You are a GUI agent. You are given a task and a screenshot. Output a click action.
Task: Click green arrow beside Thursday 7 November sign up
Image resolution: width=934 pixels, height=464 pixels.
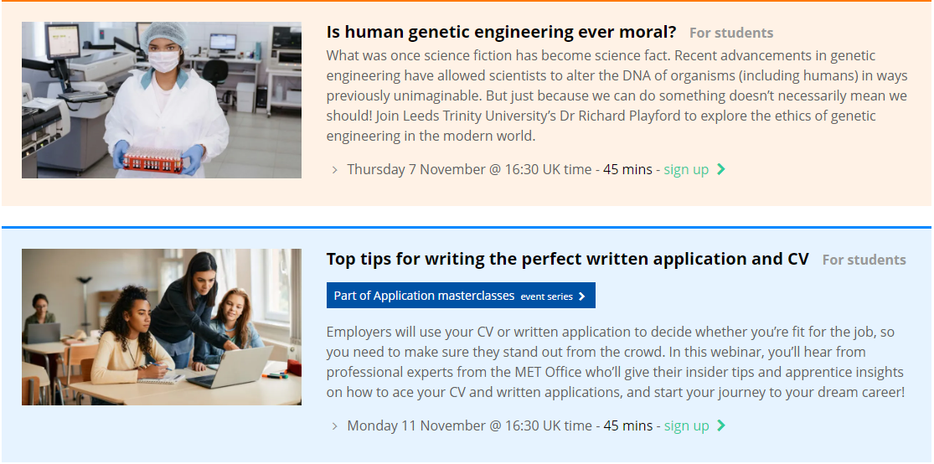pyautogui.click(x=720, y=169)
